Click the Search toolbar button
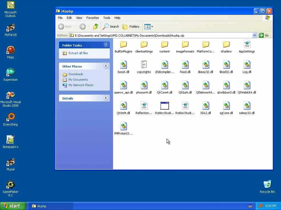The width and height of the screenshot is (281, 210). point(111,27)
